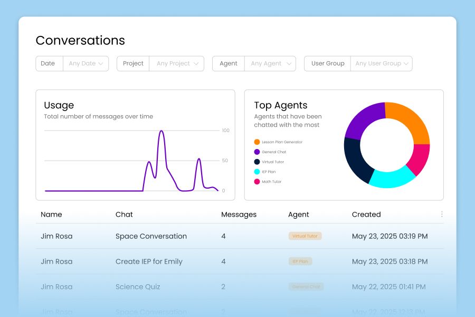Click the Virtual Tutor navy legend dot
Screen dimensions: 475x317
[x=258, y=162]
